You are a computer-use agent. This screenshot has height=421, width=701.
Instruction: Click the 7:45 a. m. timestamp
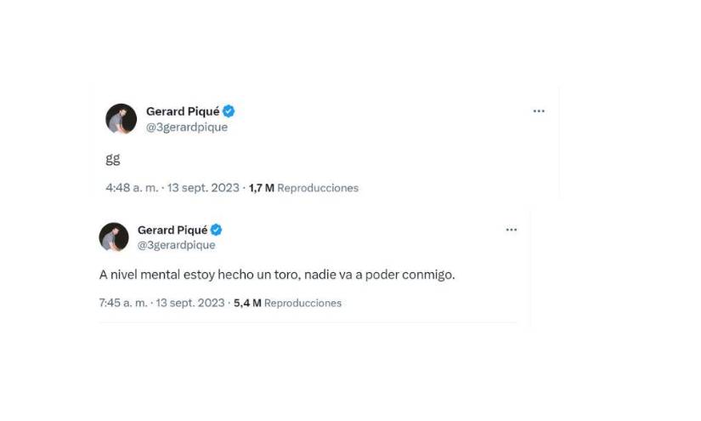click(x=122, y=303)
